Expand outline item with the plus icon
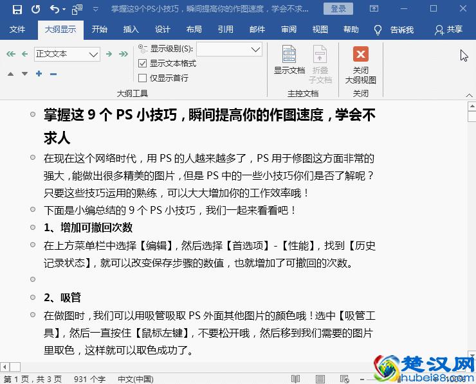 (x=39, y=73)
